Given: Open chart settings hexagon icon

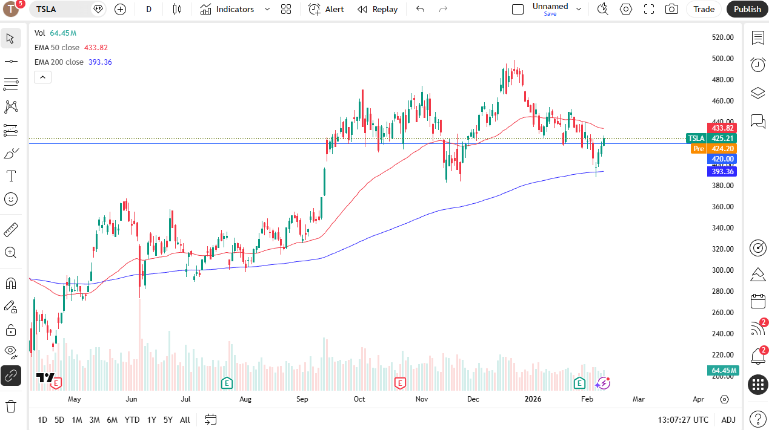Looking at the screenshot, I should pos(626,9).
